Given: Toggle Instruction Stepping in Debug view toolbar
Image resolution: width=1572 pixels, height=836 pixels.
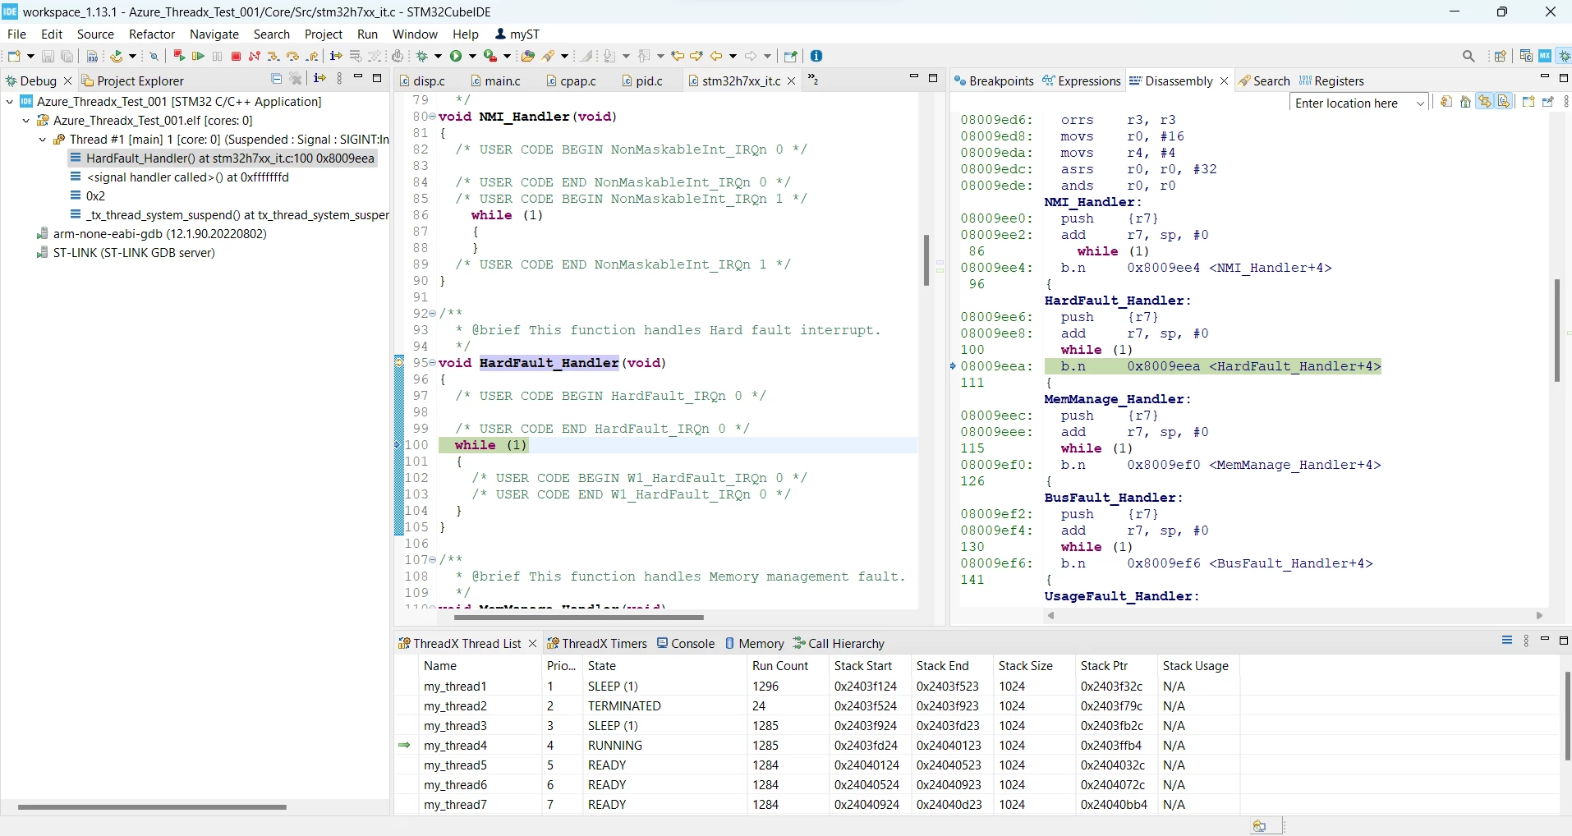Looking at the screenshot, I should point(319,79).
